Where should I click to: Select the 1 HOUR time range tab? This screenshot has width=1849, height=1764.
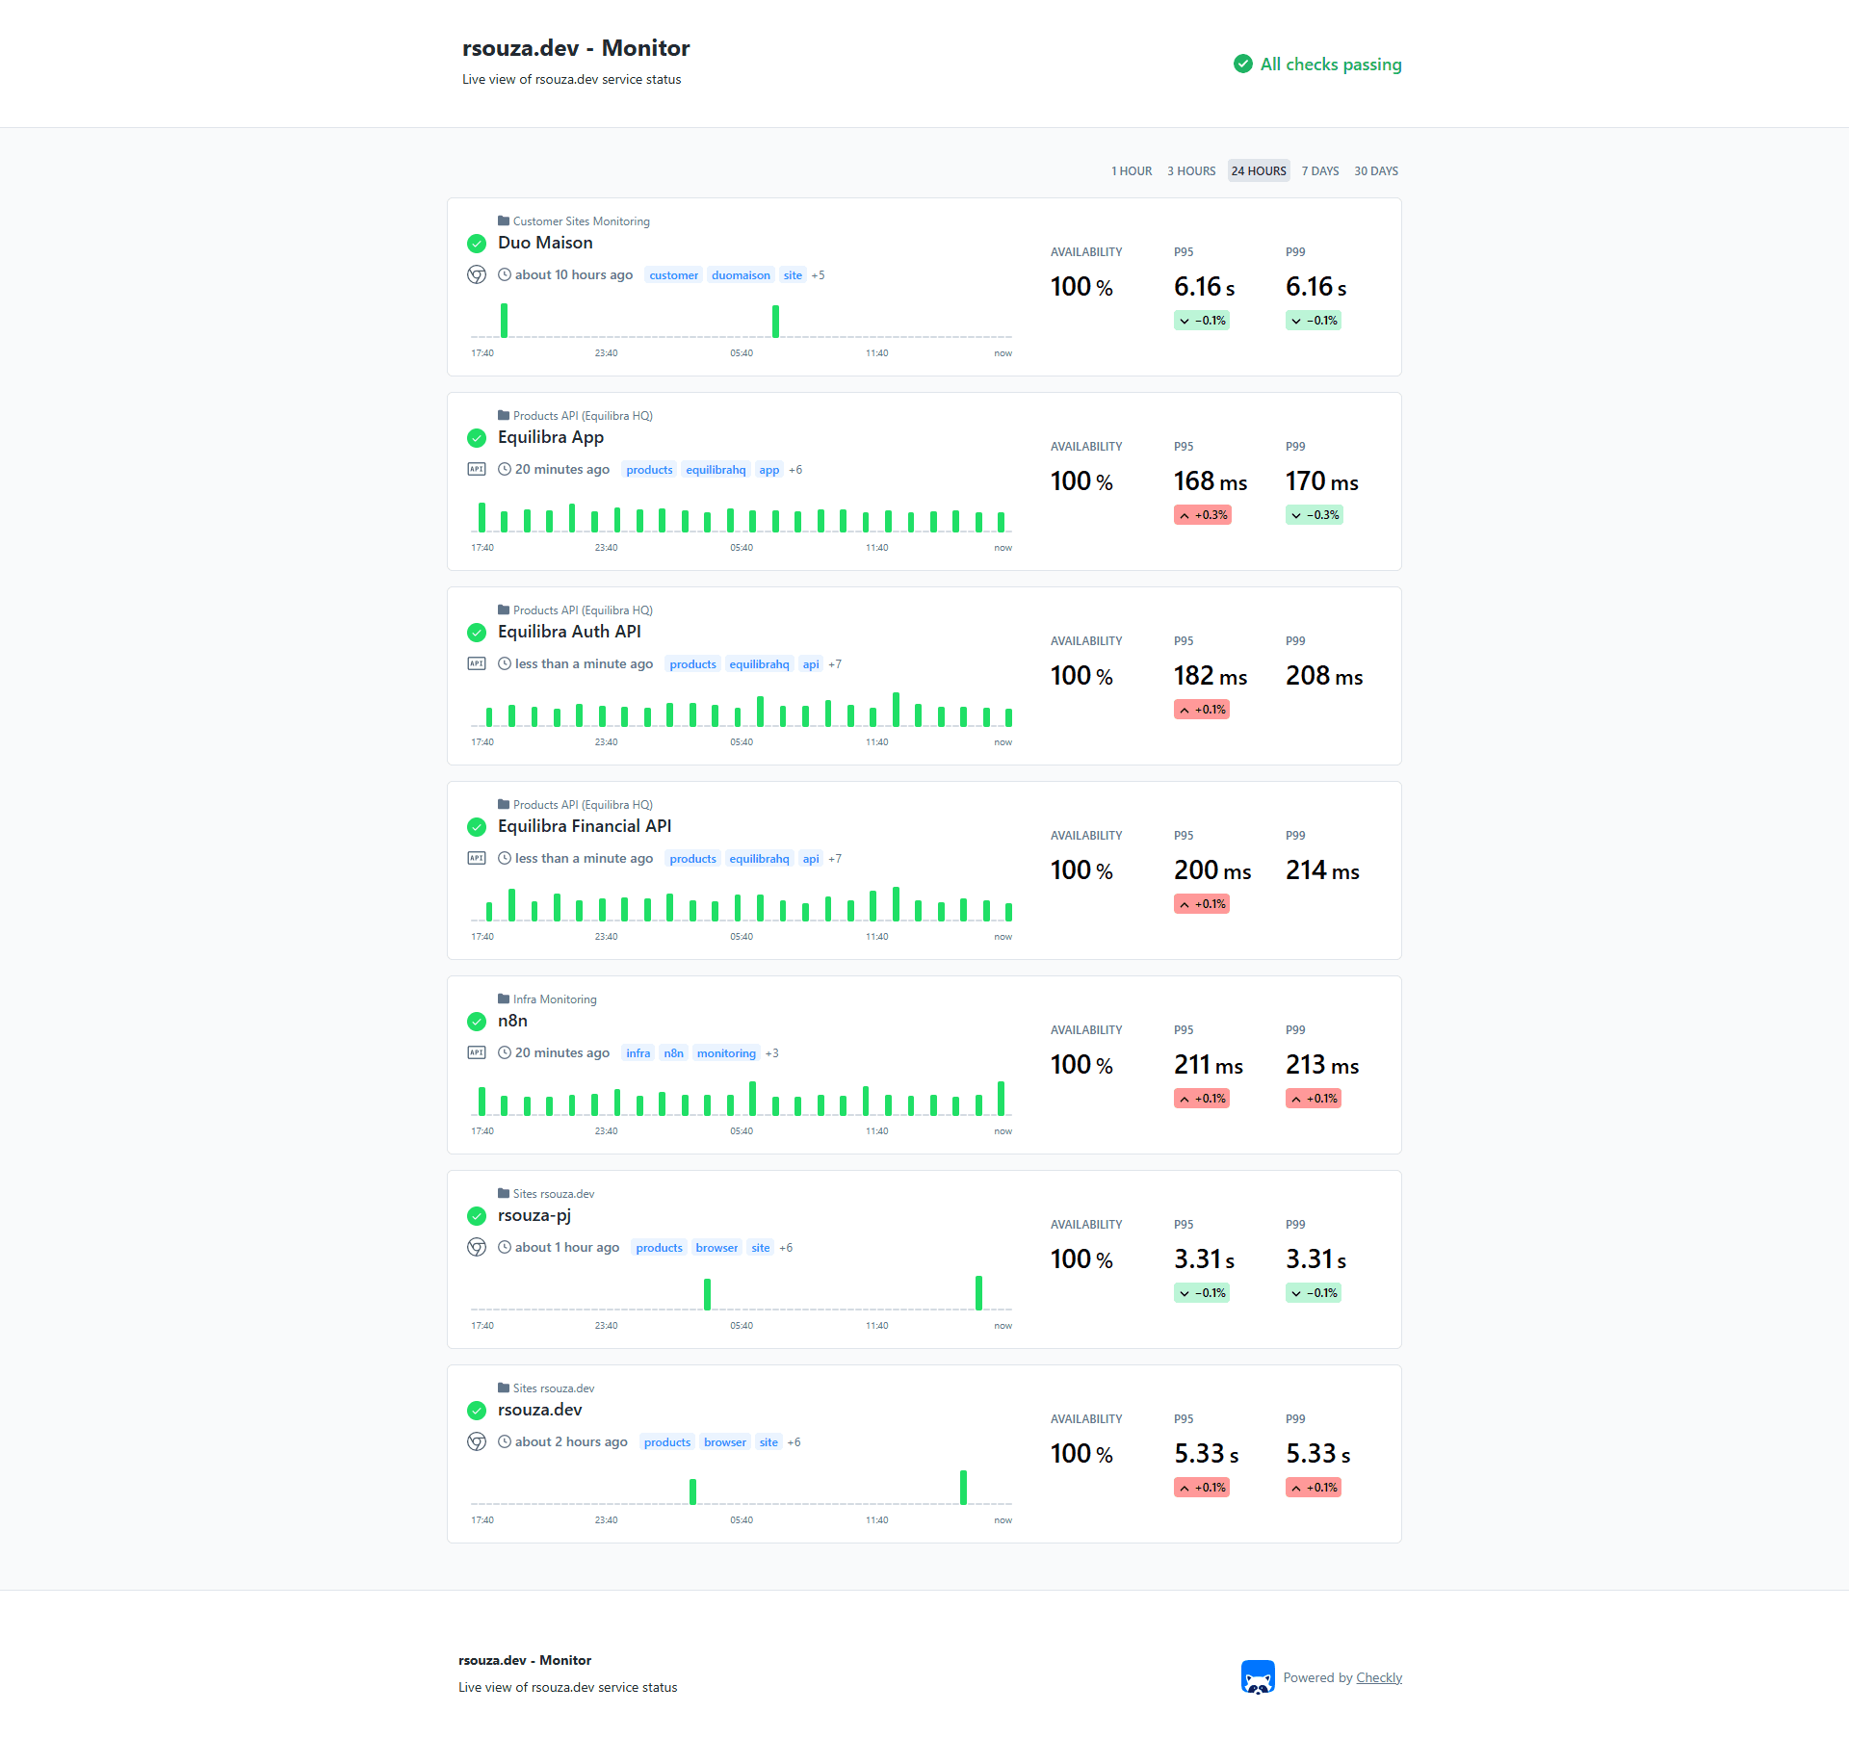pos(1132,171)
